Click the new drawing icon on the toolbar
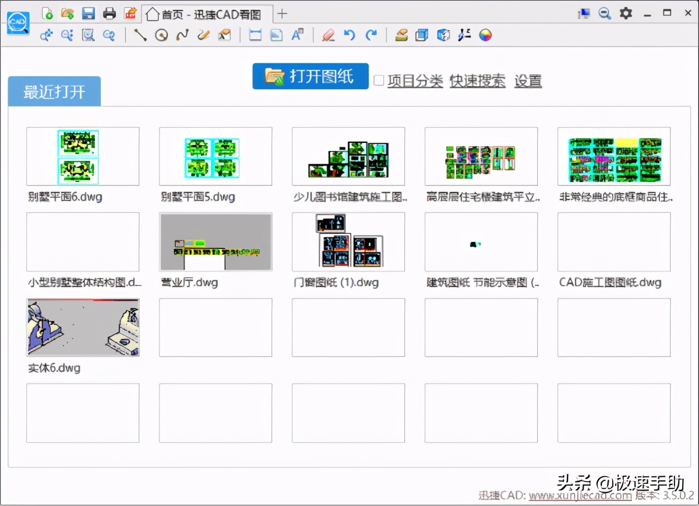Image resolution: width=699 pixels, height=506 pixels. pyautogui.click(x=48, y=13)
